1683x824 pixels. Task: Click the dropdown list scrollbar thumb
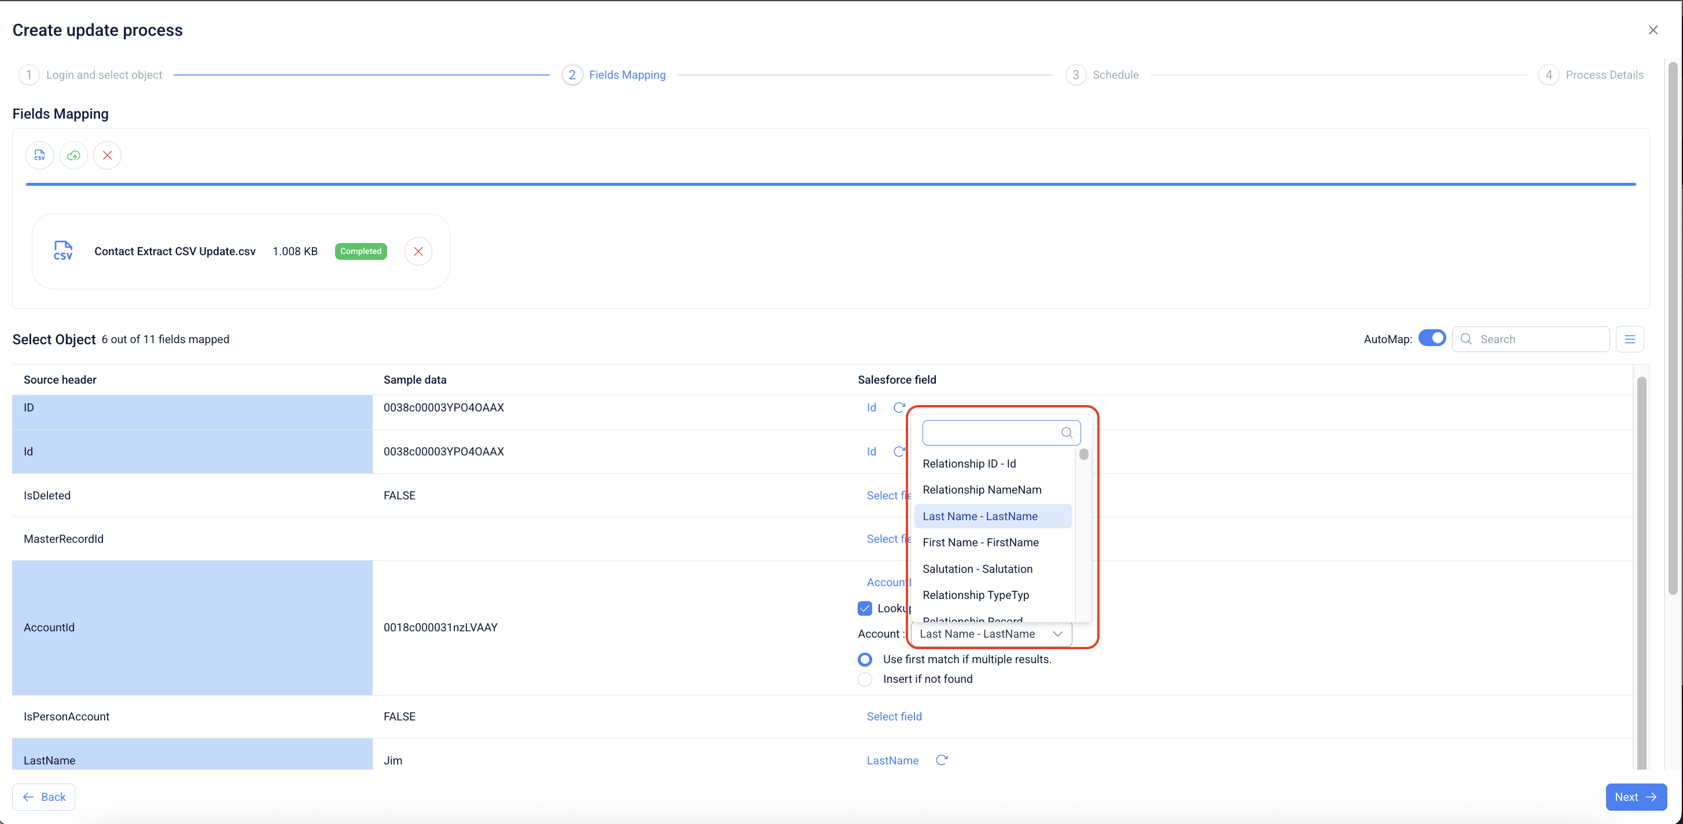coord(1084,454)
